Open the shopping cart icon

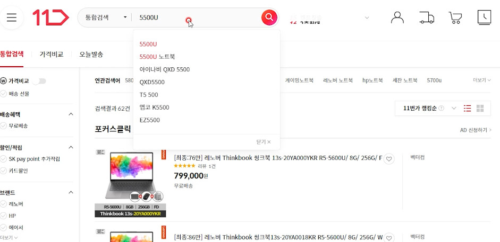pos(455,18)
